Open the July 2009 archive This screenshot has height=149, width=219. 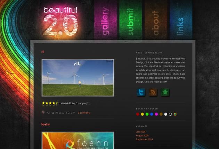click(141, 132)
